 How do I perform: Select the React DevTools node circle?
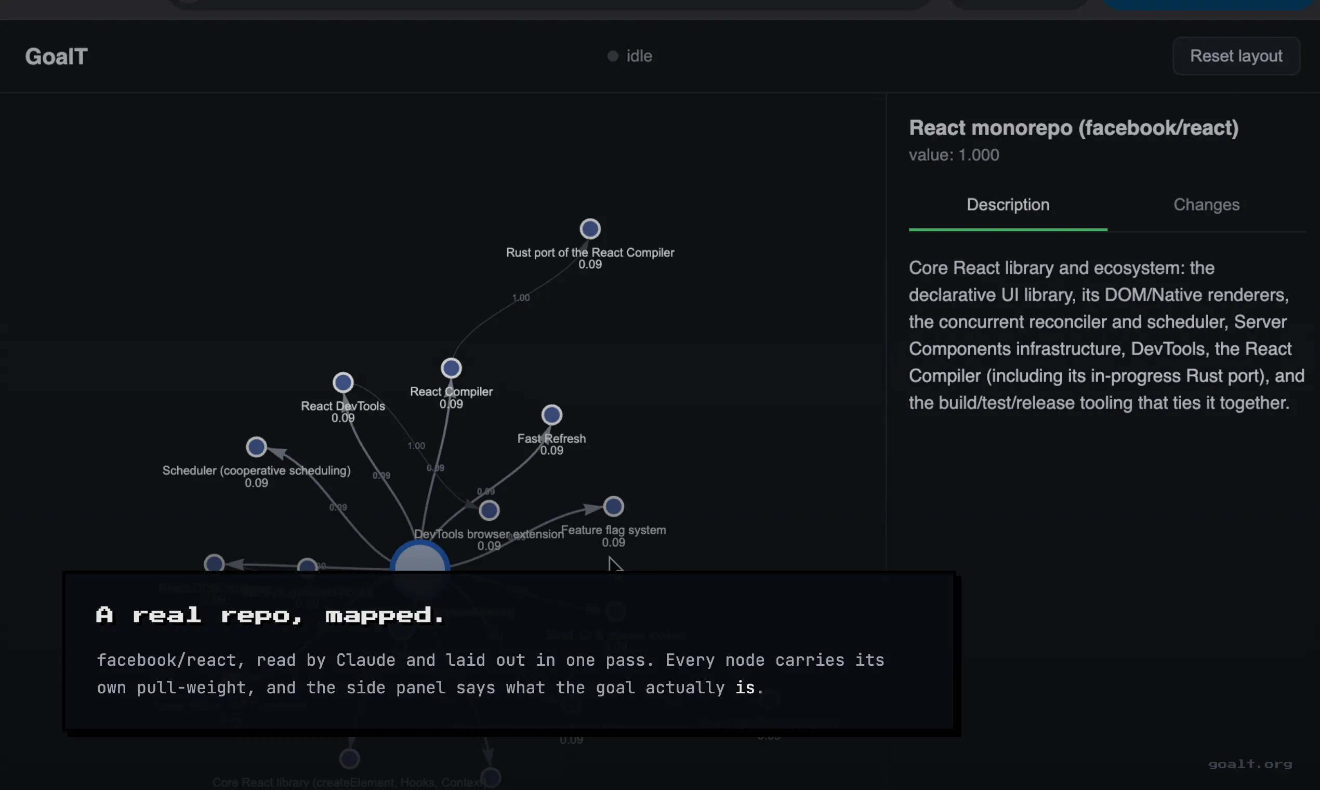[x=343, y=382]
